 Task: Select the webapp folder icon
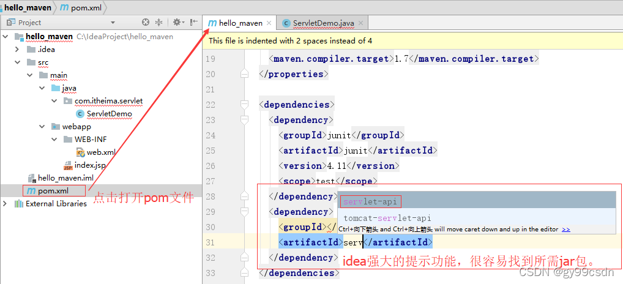[x=56, y=126]
